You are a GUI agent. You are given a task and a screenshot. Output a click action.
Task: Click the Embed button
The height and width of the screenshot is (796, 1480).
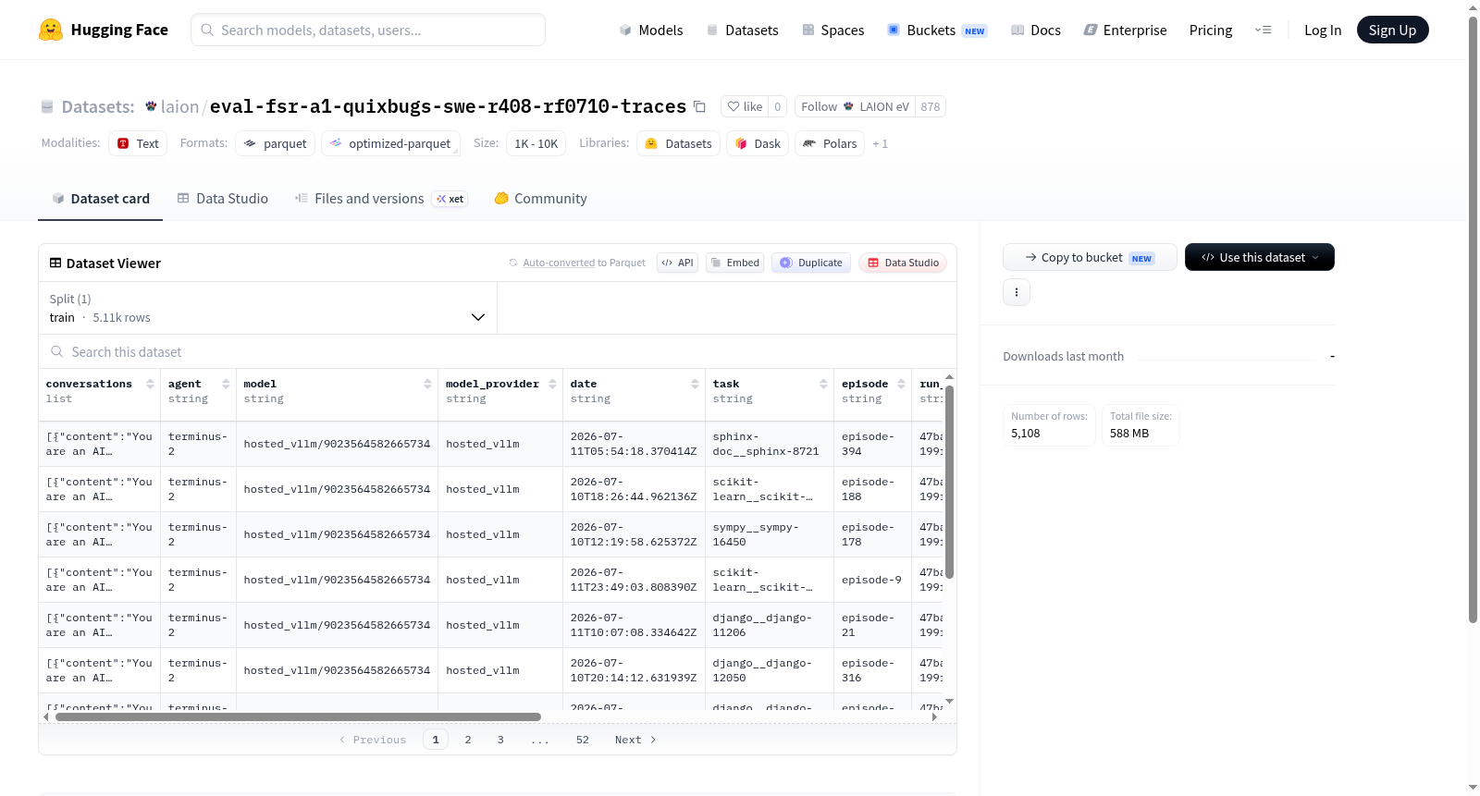pyautogui.click(x=734, y=263)
